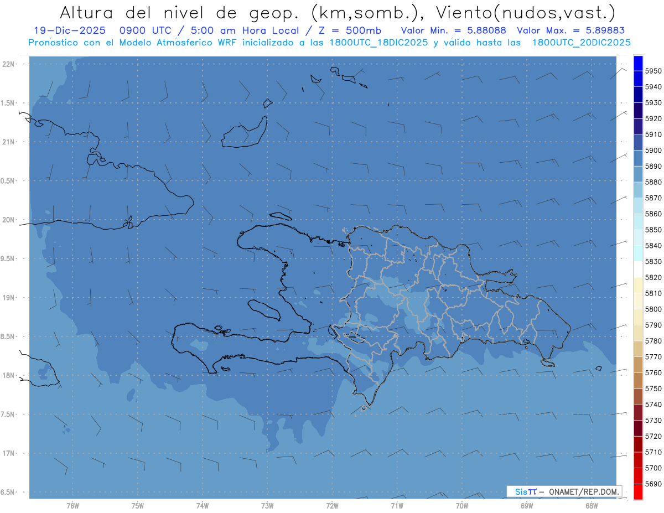Image resolution: width=664 pixels, height=513 pixels.
Task: Click the white swatch between 5830 and 5820
Action: click(638, 270)
